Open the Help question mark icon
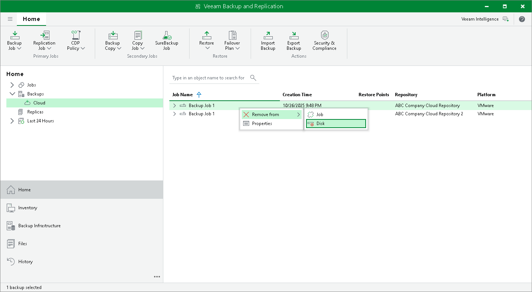This screenshot has height=292, width=532. [x=522, y=19]
